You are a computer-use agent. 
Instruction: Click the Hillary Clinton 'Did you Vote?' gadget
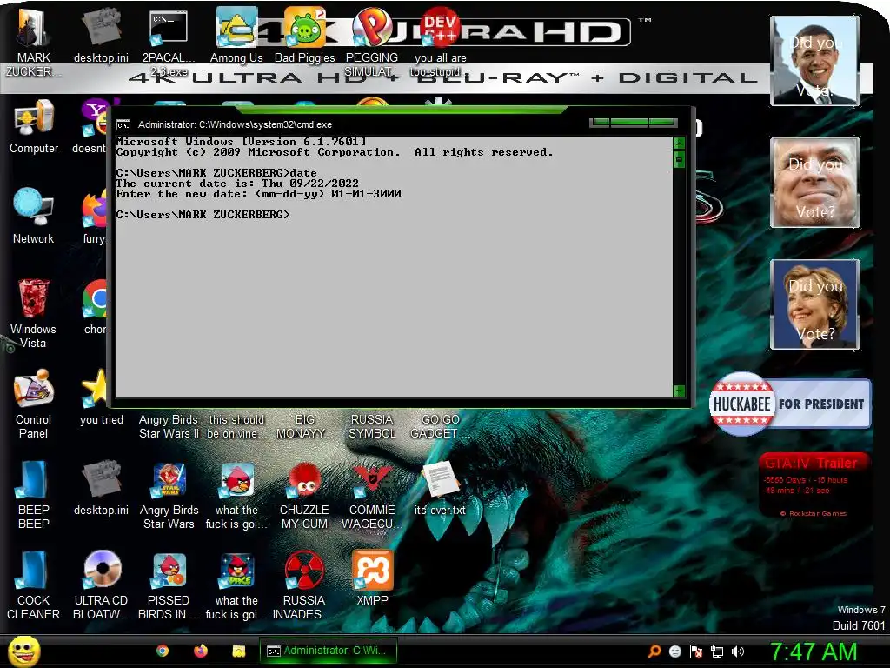(x=815, y=304)
